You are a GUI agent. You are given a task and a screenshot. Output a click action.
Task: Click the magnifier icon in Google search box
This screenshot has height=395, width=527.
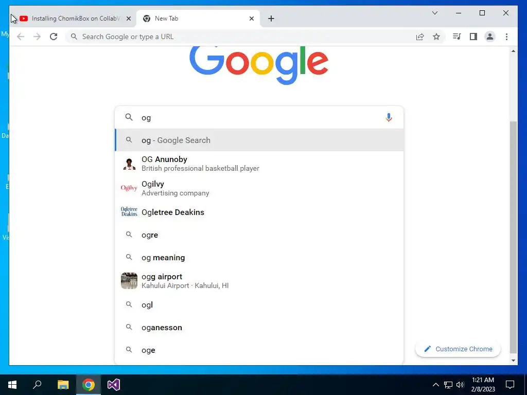129,117
